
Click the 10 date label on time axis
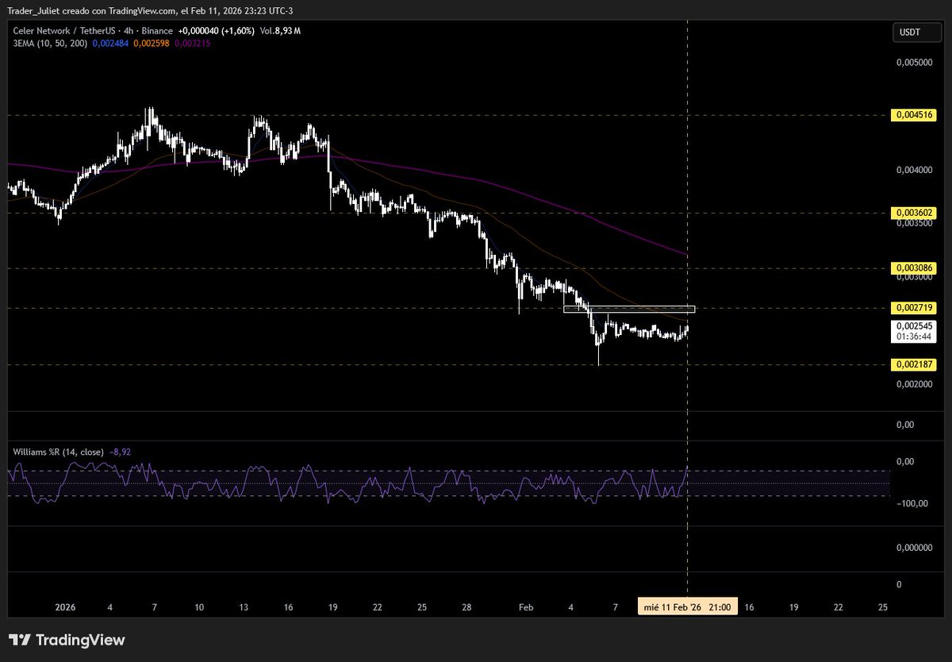199,606
